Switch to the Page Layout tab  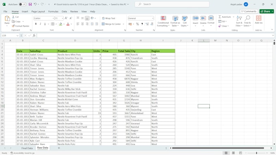pos(38,11)
